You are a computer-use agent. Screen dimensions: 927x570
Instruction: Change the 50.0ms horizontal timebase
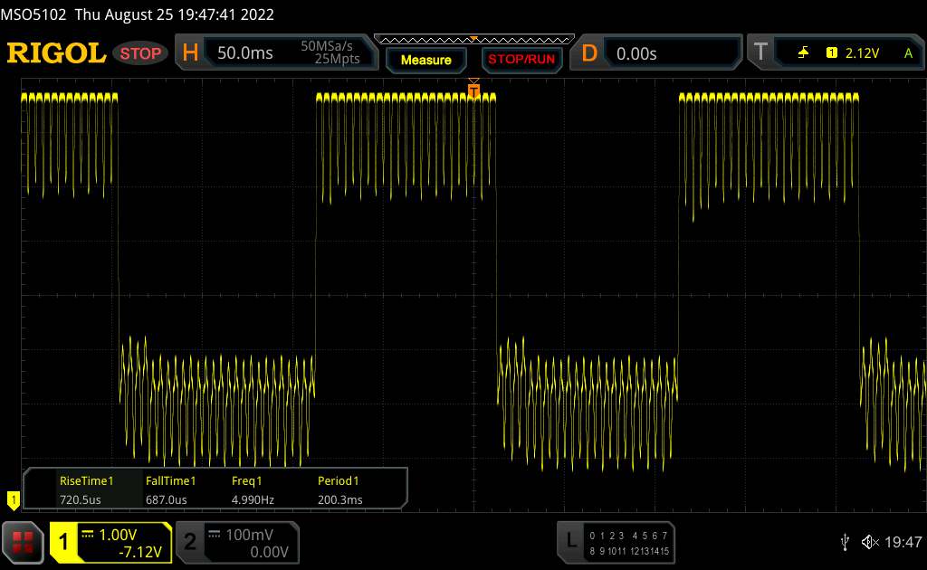tap(245, 53)
